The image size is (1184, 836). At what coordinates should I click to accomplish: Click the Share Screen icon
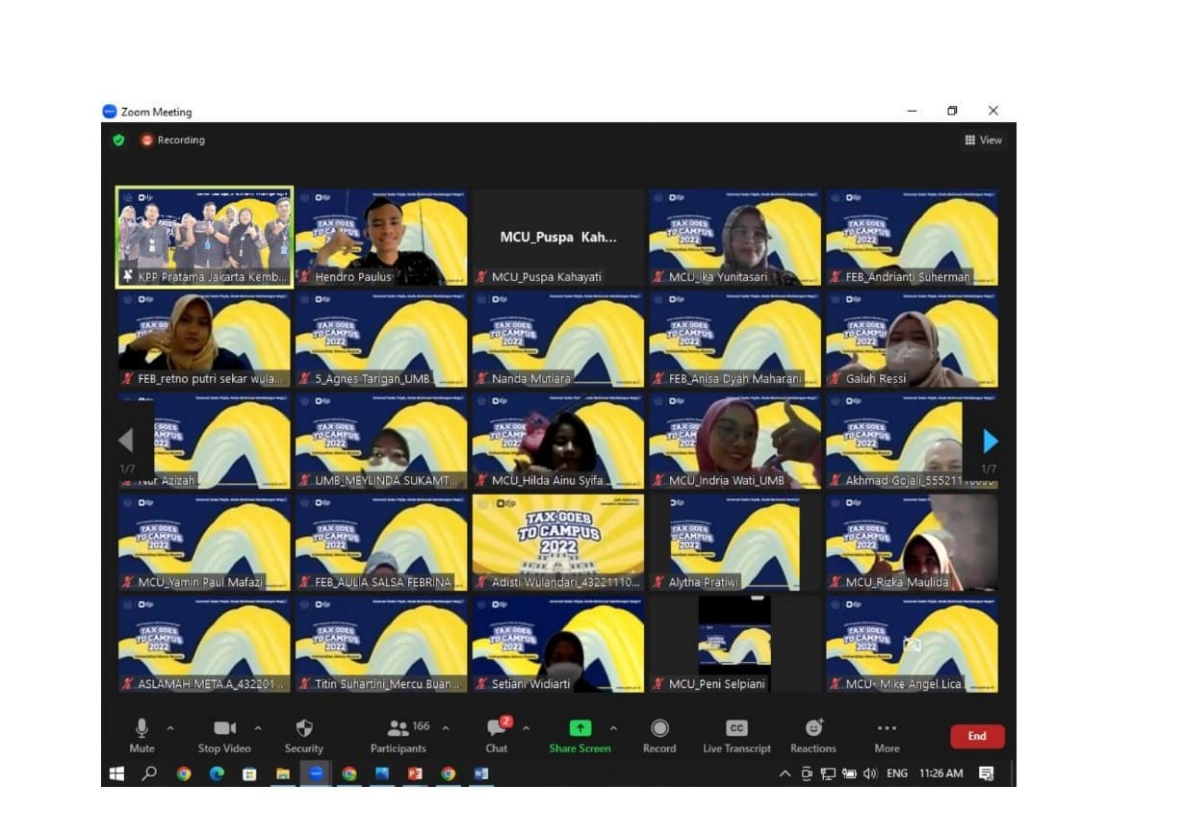579,728
